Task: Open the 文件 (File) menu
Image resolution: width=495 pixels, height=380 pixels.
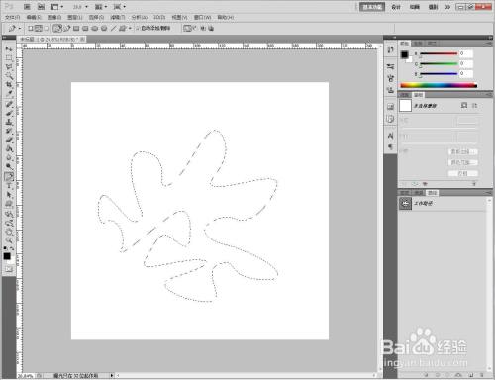Action: coord(12,17)
